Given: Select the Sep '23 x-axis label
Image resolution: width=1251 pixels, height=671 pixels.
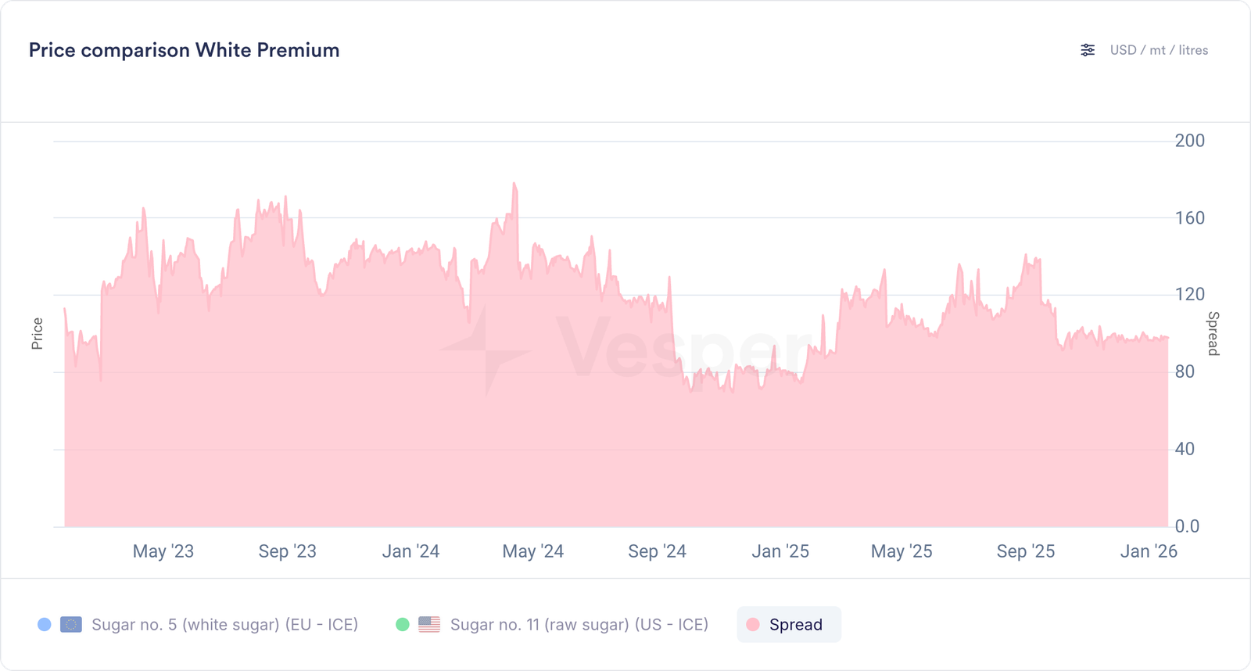Looking at the screenshot, I should pyautogui.click(x=288, y=551).
